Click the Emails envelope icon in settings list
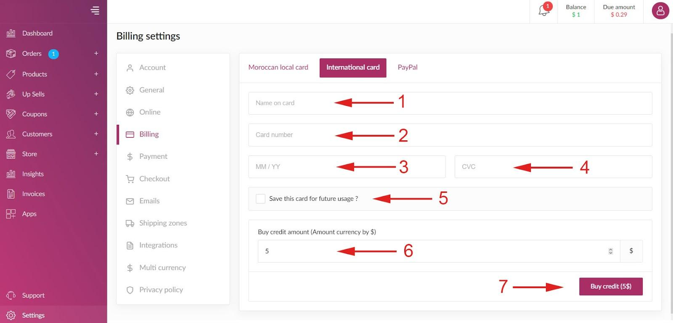The width and height of the screenshot is (673, 323). coord(130,201)
